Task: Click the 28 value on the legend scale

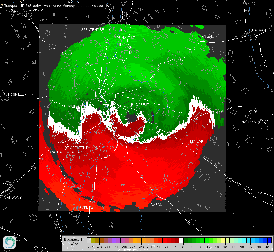Action: [242, 247]
